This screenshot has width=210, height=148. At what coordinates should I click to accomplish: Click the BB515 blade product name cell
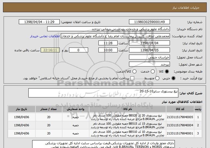coord(128,125)
